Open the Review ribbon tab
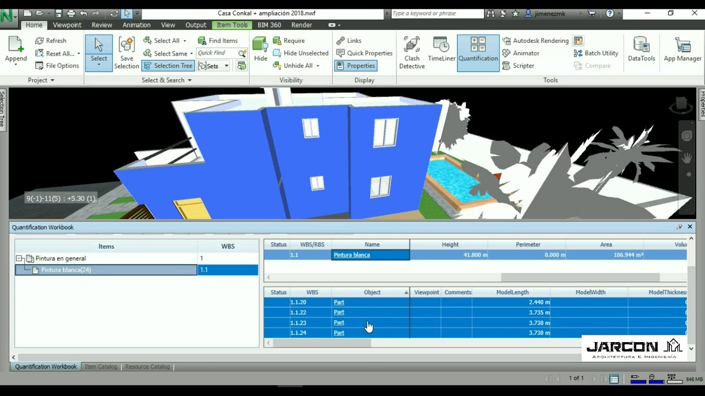This screenshot has height=396, width=705. point(102,25)
